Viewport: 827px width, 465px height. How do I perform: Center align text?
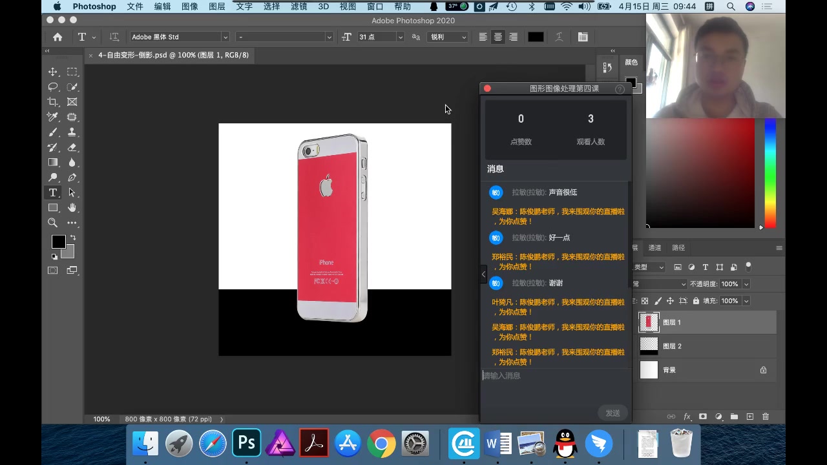pos(498,37)
